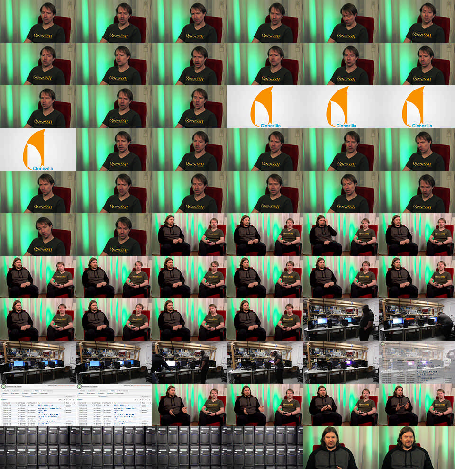Select workshop thumbnail with person bending beside red-lit monitor

pyautogui.click(x=417, y=320)
